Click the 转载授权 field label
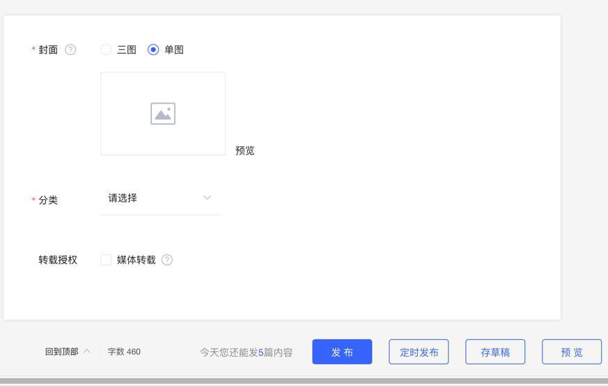Image resolution: width=608 pixels, height=386 pixels. coord(58,260)
